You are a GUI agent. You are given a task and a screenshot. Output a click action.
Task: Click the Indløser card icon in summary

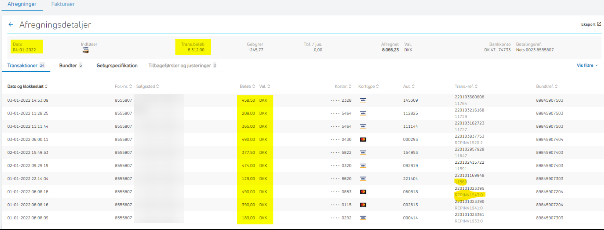coord(86,50)
